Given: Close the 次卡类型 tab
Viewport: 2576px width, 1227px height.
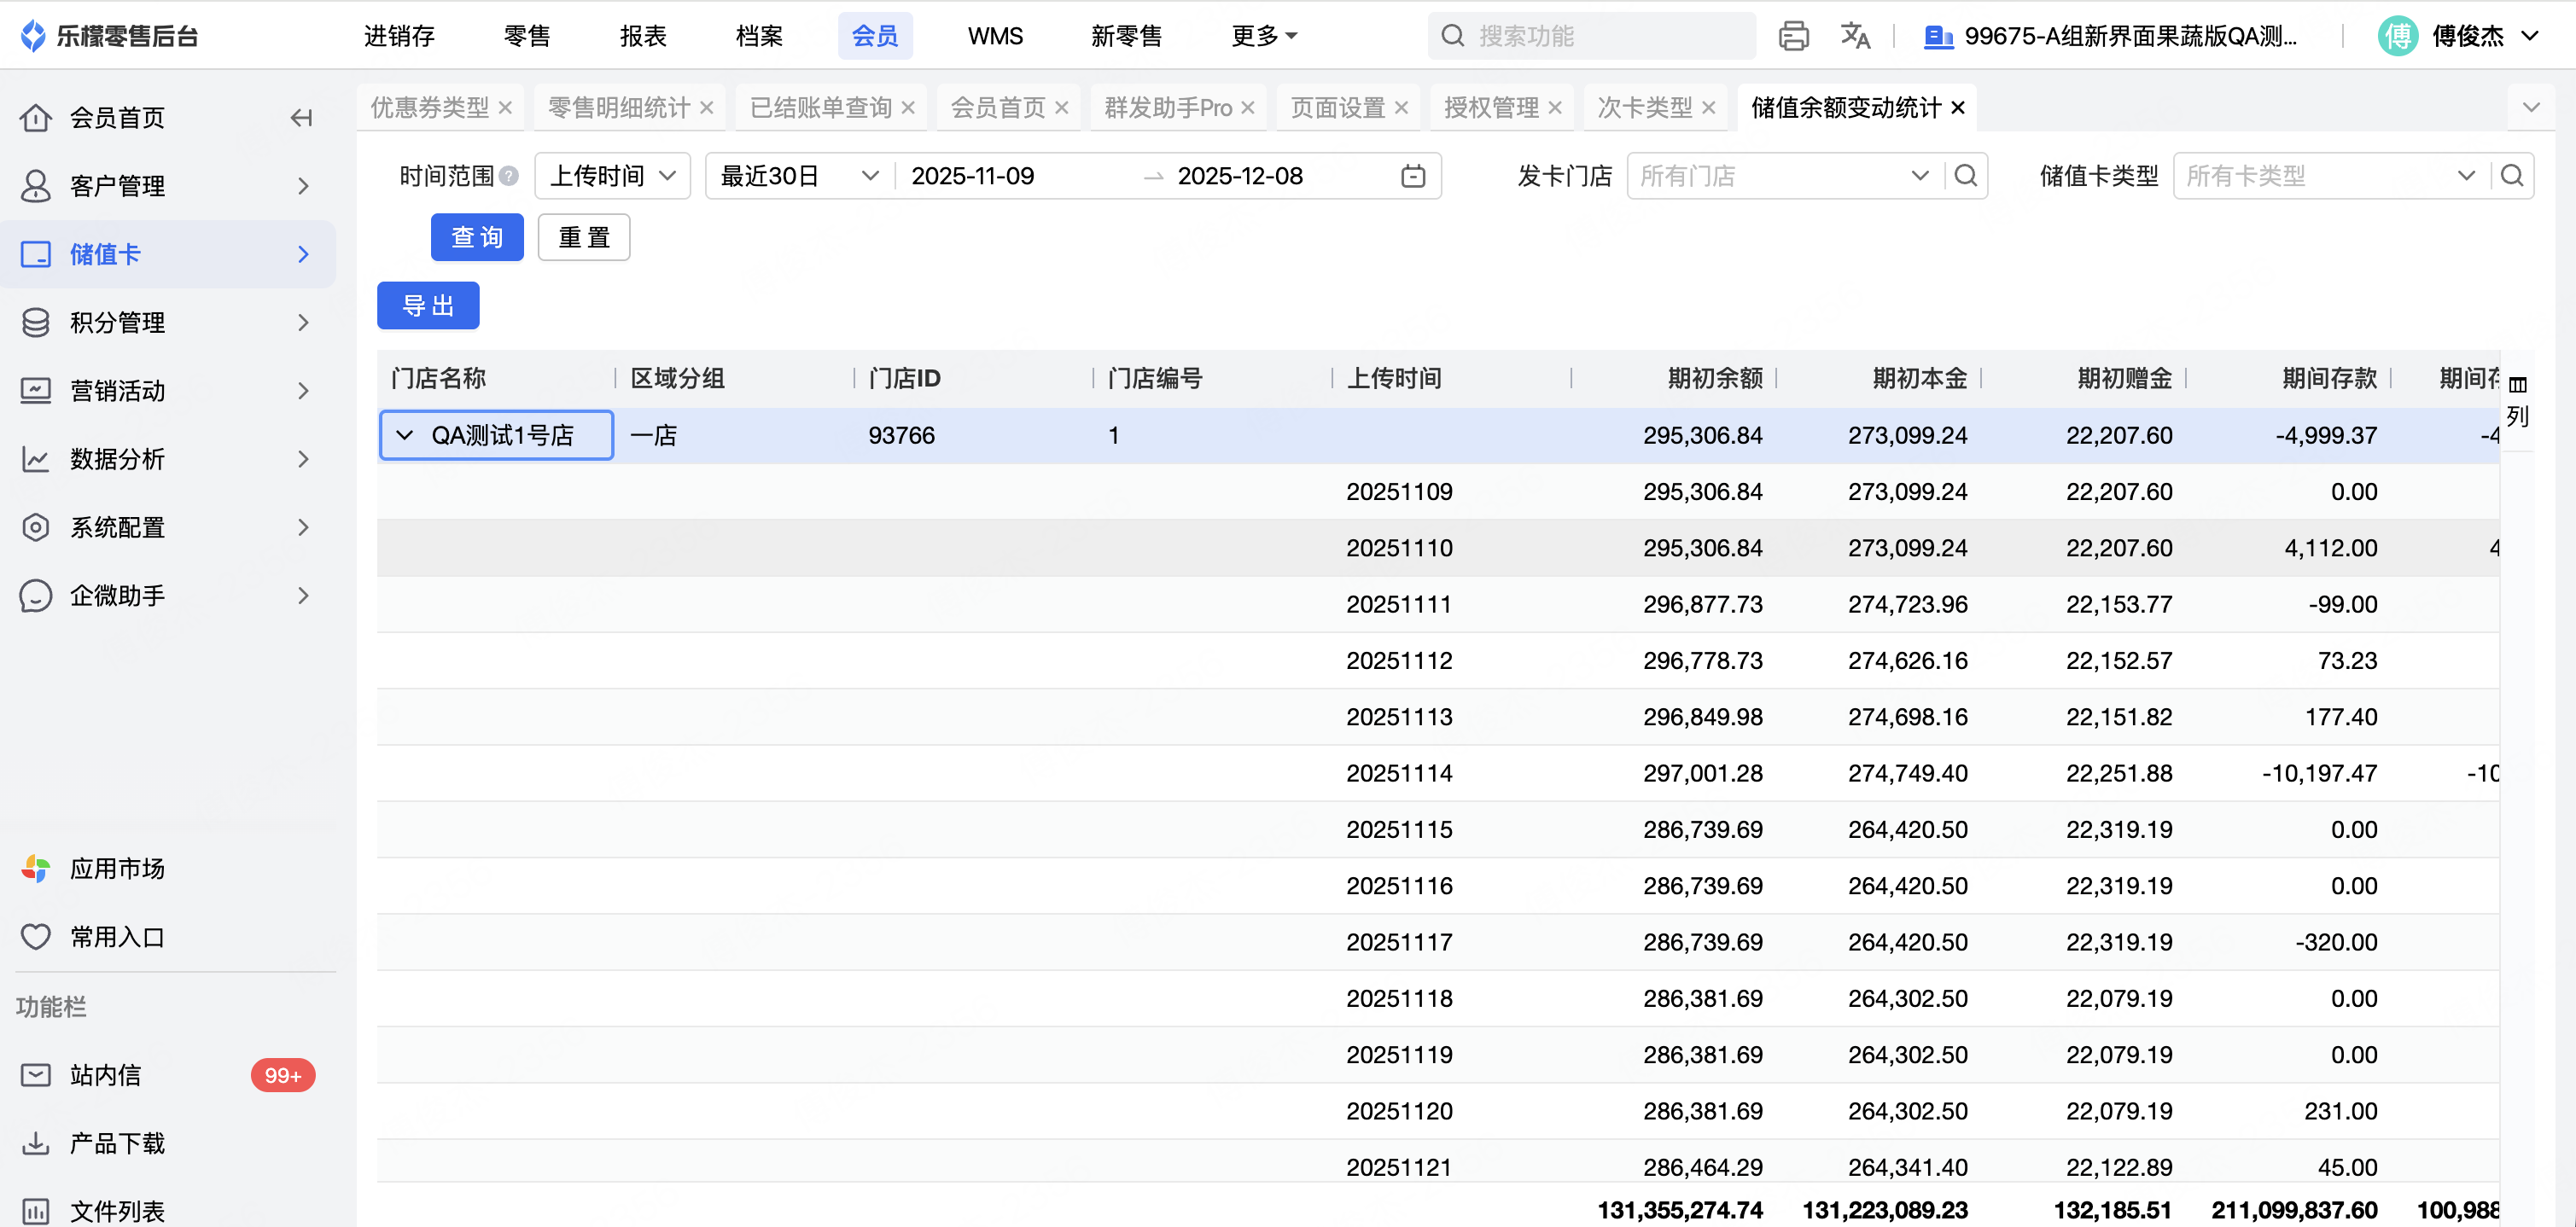Looking at the screenshot, I should click(x=1708, y=108).
